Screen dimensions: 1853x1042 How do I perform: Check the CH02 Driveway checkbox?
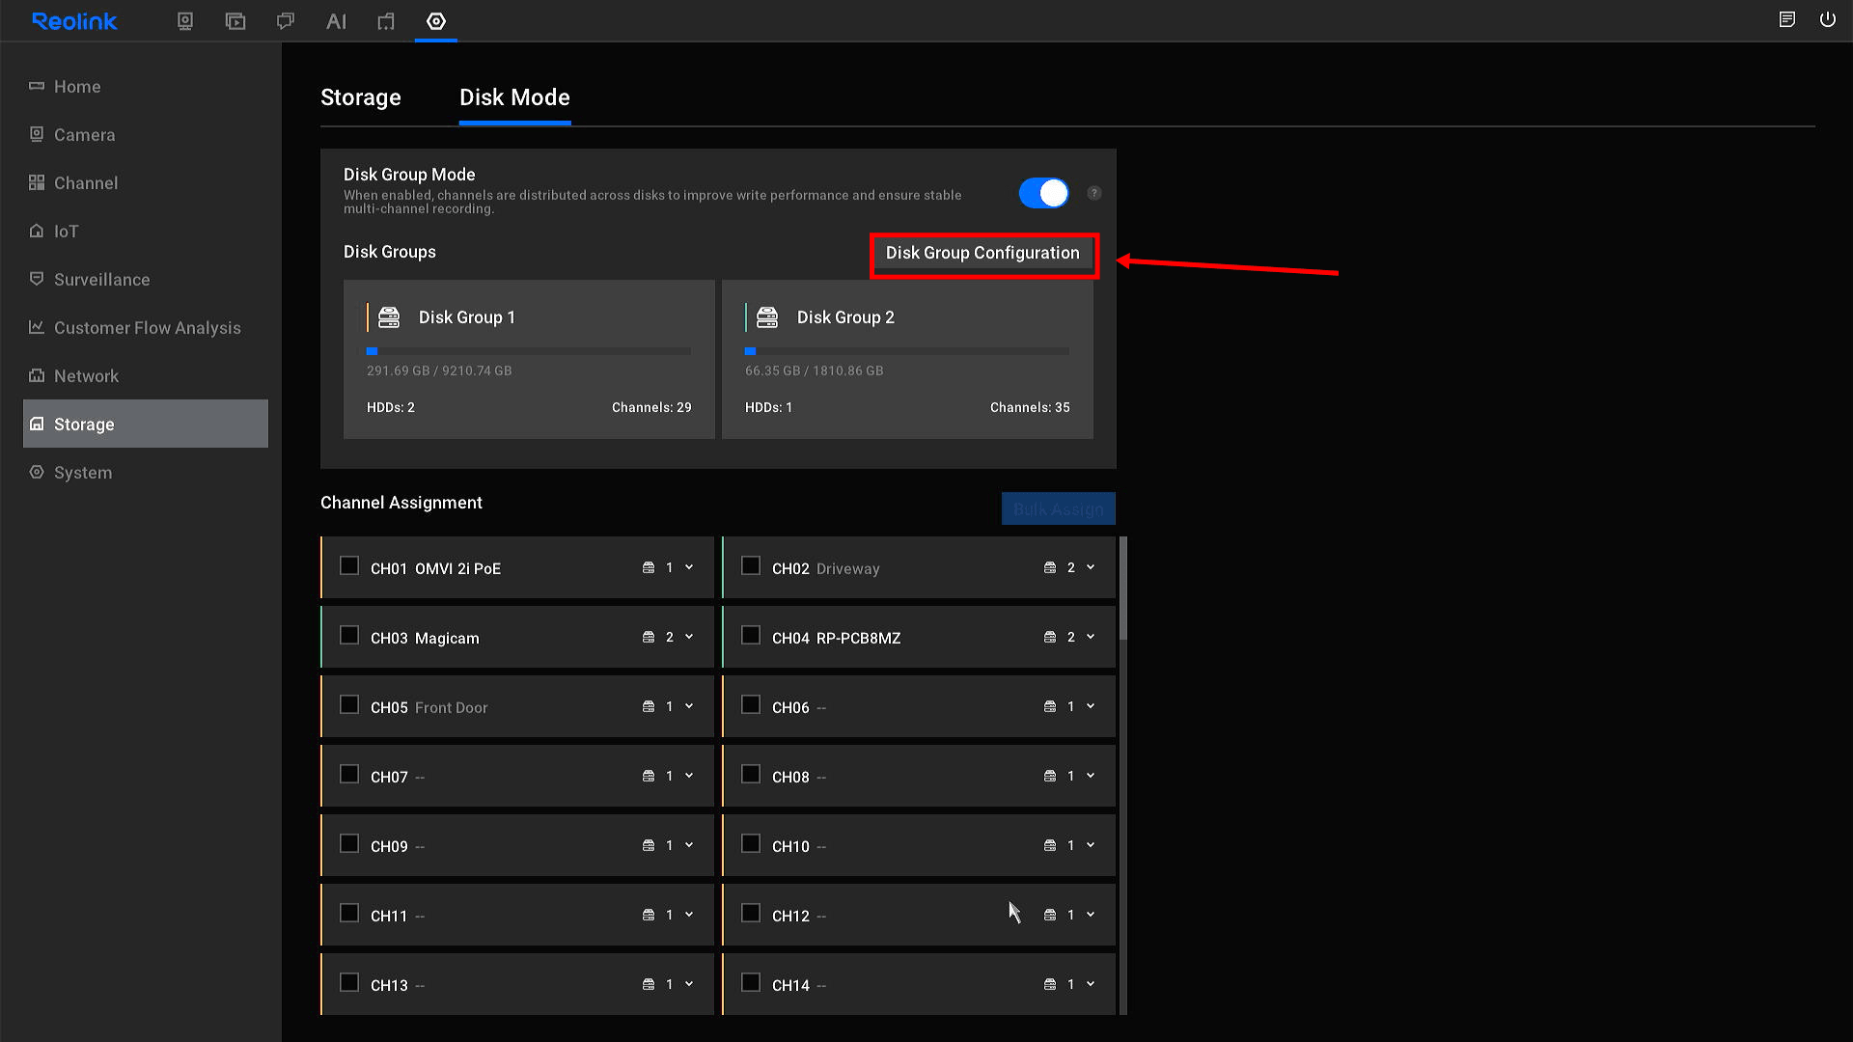coord(751,566)
